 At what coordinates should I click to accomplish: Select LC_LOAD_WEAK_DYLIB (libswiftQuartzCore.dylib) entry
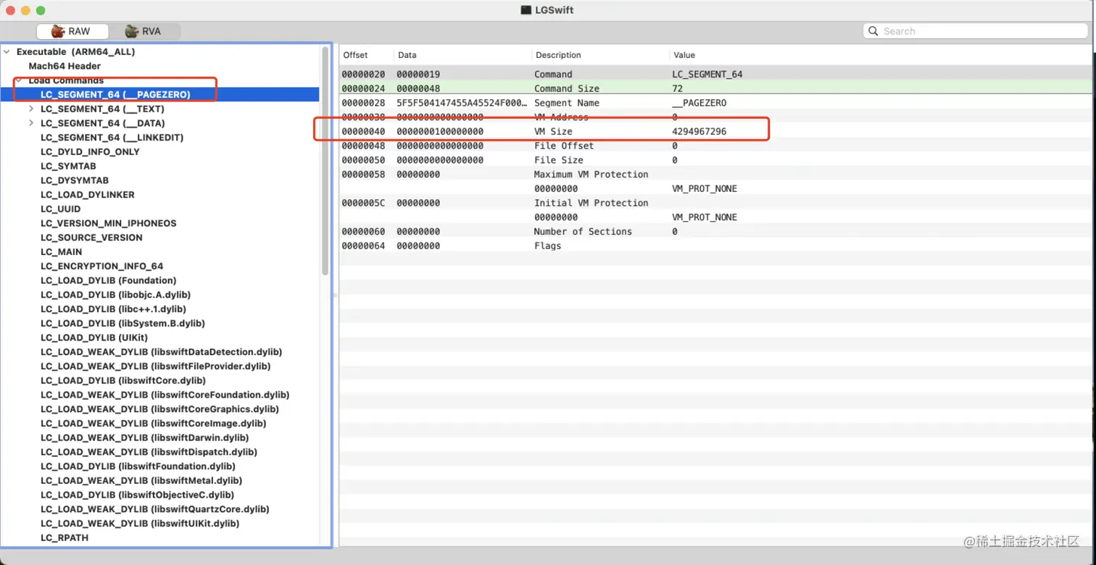coord(155,509)
